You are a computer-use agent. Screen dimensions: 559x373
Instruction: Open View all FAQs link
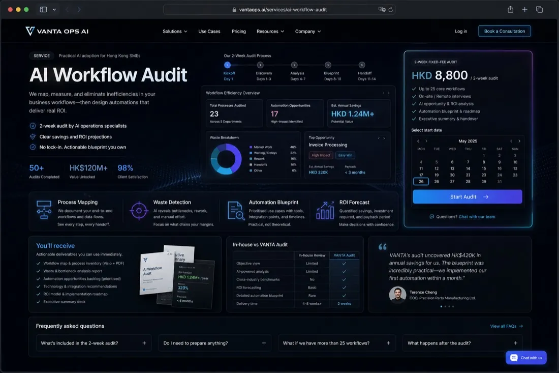pyautogui.click(x=506, y=326)
